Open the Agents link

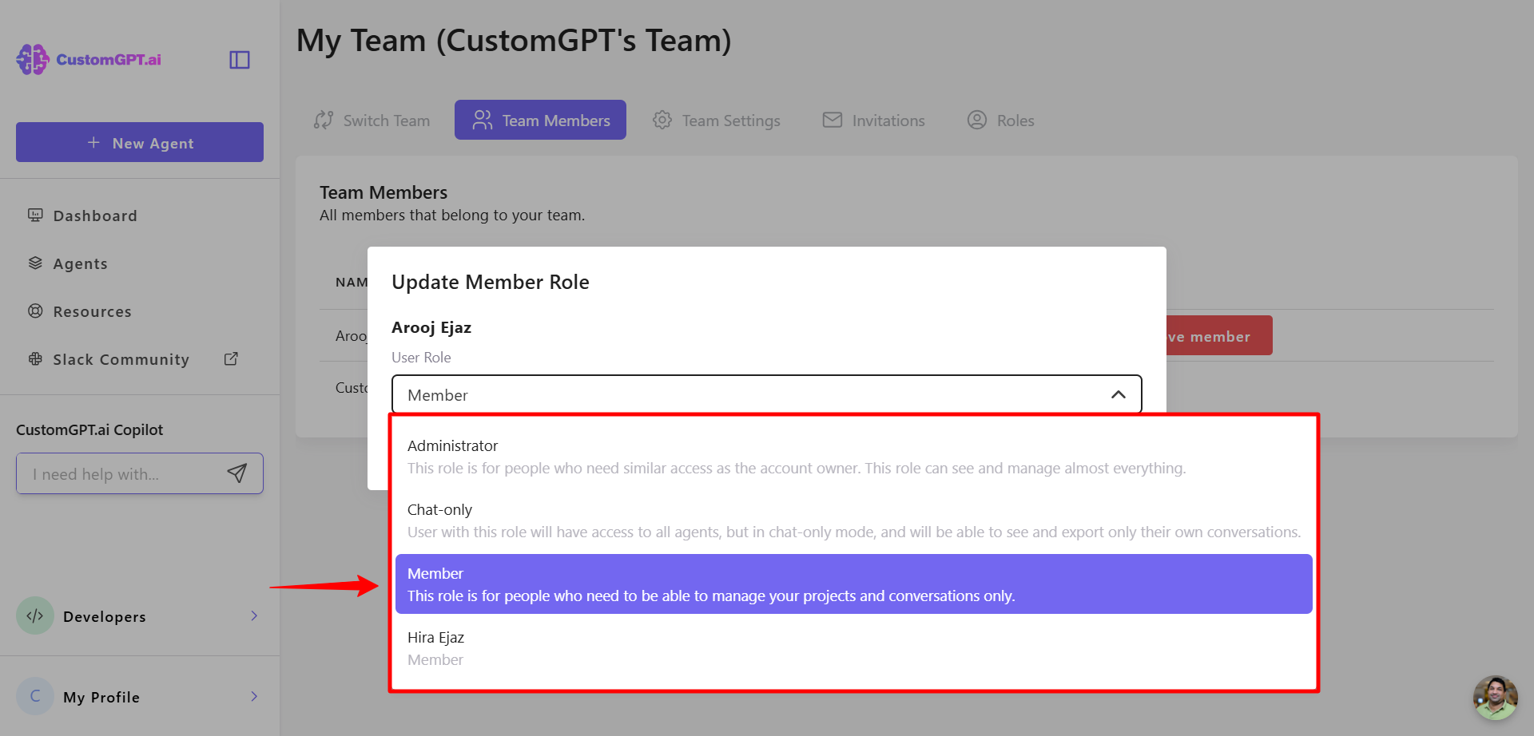[x=80, y=263]
